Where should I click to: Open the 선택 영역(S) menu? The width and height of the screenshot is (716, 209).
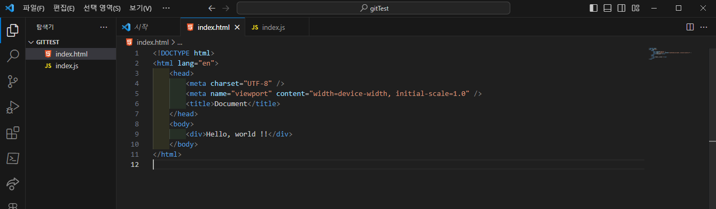point(102,9)
